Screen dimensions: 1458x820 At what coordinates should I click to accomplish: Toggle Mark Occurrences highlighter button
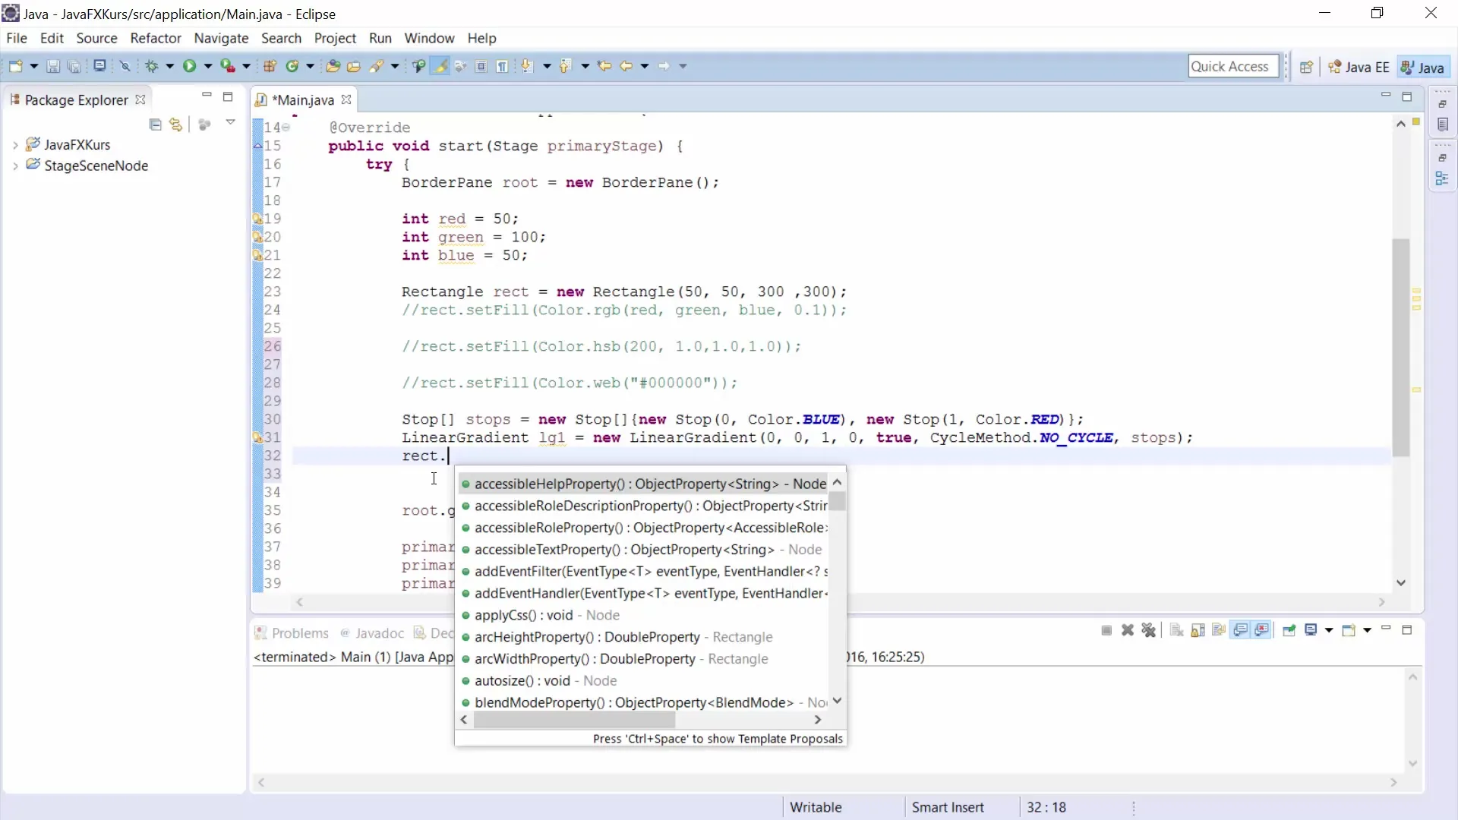pyautogui.click(x=440, y=66)
